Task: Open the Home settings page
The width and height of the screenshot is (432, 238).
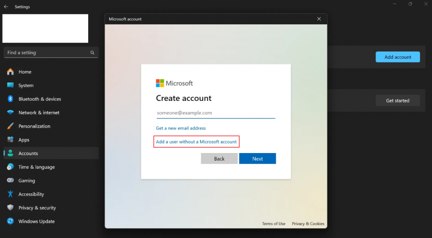Action: coord(51,71)
